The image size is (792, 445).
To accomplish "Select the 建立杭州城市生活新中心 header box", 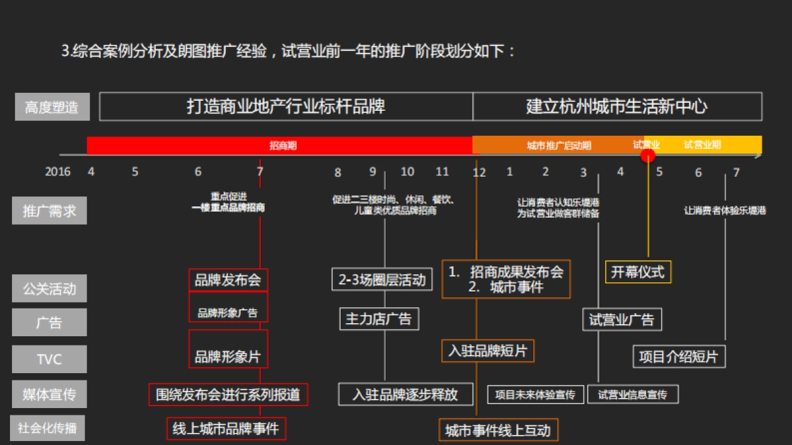I will pos(614,106).
